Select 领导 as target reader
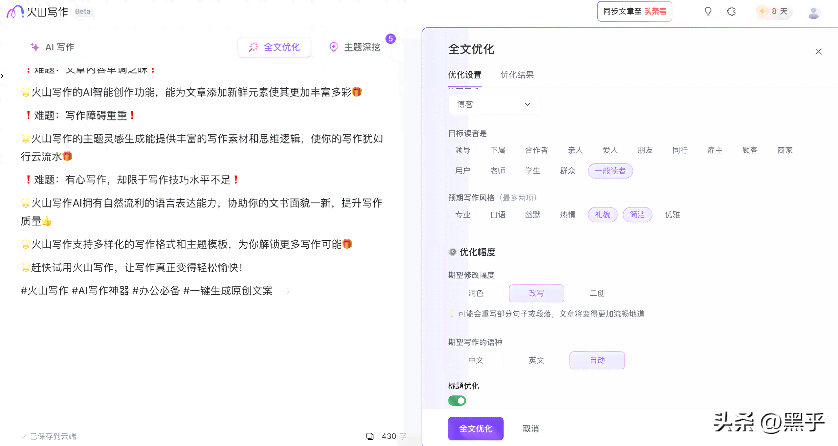The image size is (838, 446). point(463,150)
